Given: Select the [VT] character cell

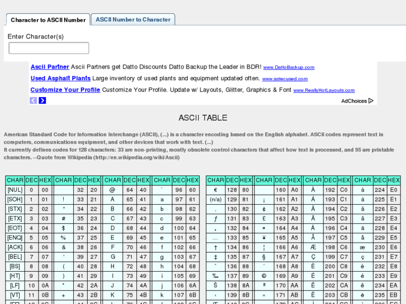Looking at the screenshot, I should point(15,295).
